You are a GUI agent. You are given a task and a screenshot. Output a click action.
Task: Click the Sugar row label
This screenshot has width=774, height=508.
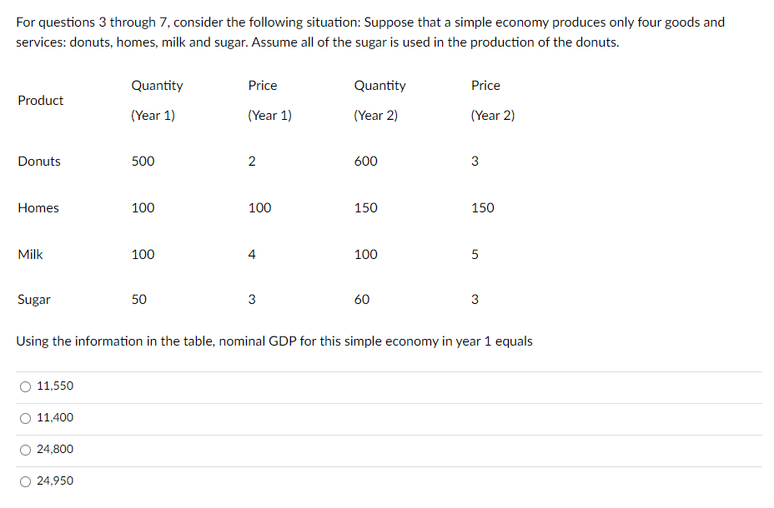[x=34, y=300]
